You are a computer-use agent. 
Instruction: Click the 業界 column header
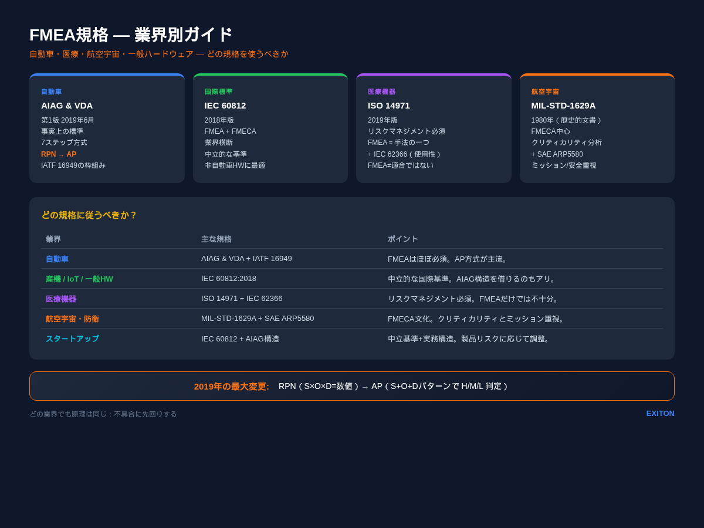(x=53, y=239)
